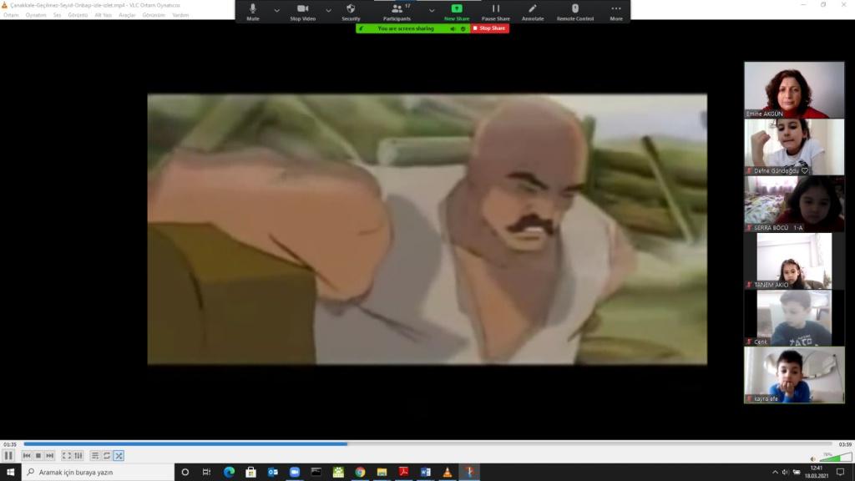The width and height of the screenshot is (855, 481).
Task: Open VLC Araçlar menu
Action: click(x=127, y=15)
